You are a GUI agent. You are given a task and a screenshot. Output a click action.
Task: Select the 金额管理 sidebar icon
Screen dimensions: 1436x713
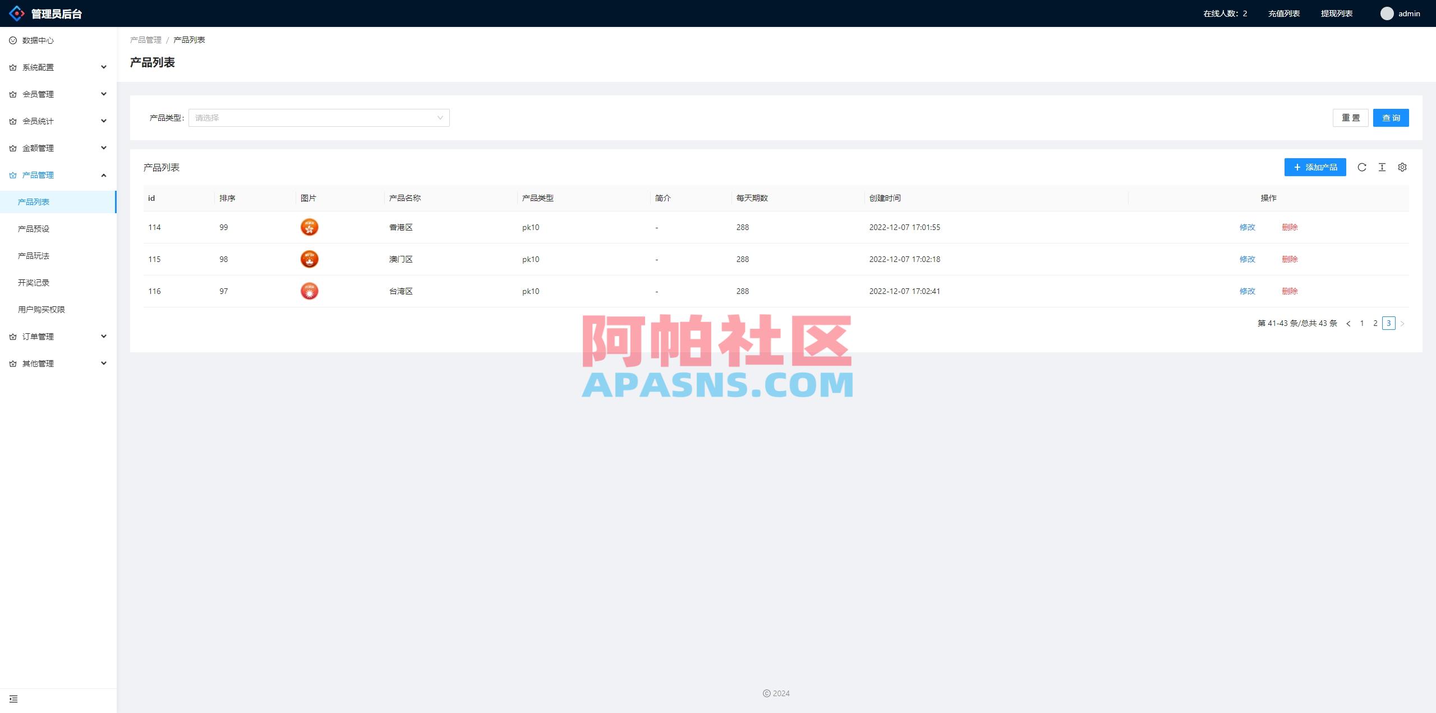pyautogui.click(x=12, y=148)
